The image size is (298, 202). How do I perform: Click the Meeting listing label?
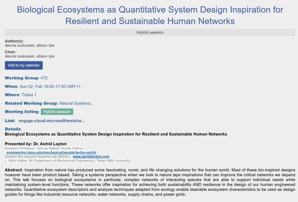pyautogui.click(x=22, y=112)
